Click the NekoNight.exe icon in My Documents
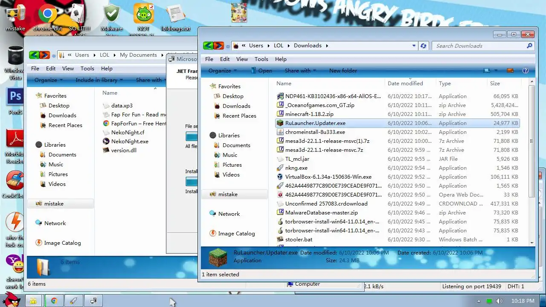Viewport: 546px width, 307px height. pos(106,141)
